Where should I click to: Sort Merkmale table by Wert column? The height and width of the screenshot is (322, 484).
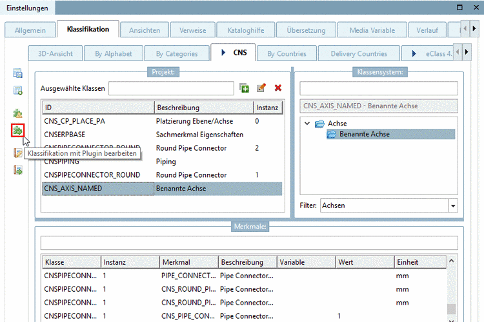365,262
